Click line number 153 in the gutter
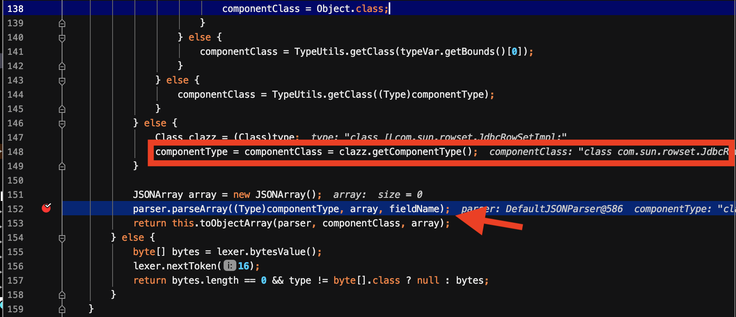 coord(16,223)
